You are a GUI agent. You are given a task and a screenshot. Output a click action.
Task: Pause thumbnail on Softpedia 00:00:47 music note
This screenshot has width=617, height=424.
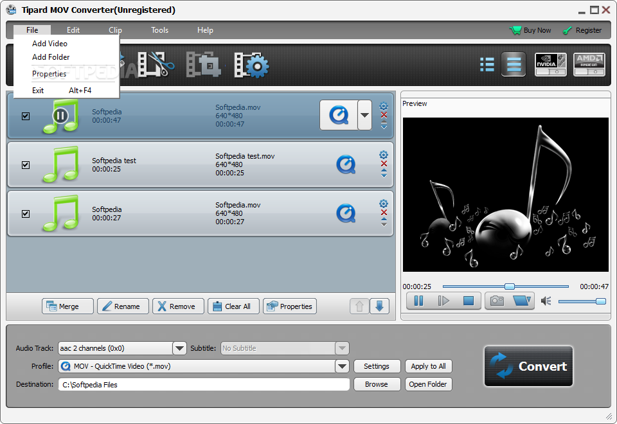tap(60, 116)
